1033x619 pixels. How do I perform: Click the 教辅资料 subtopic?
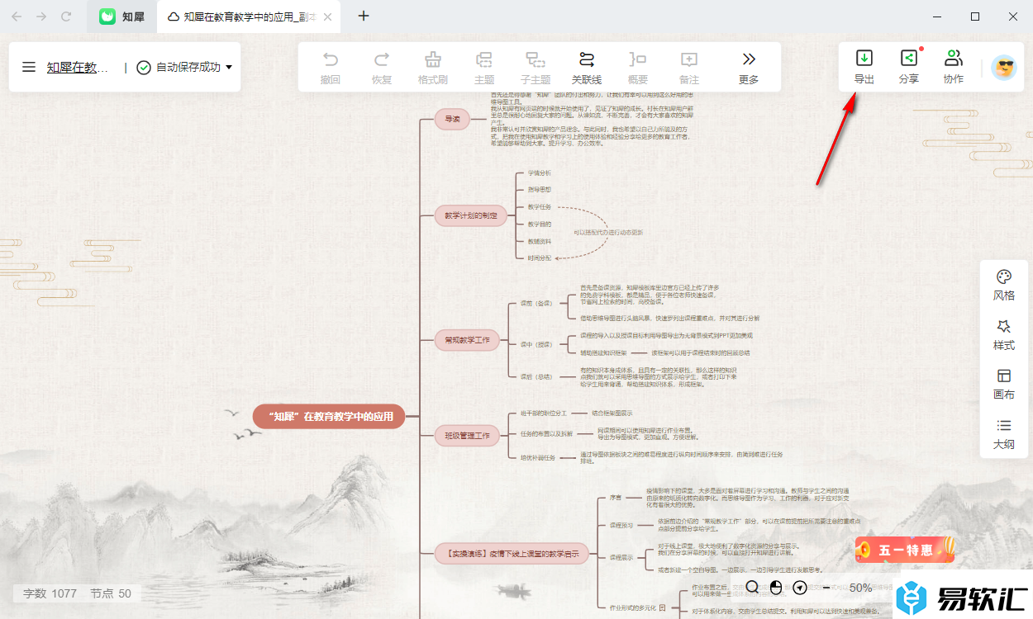540,241
